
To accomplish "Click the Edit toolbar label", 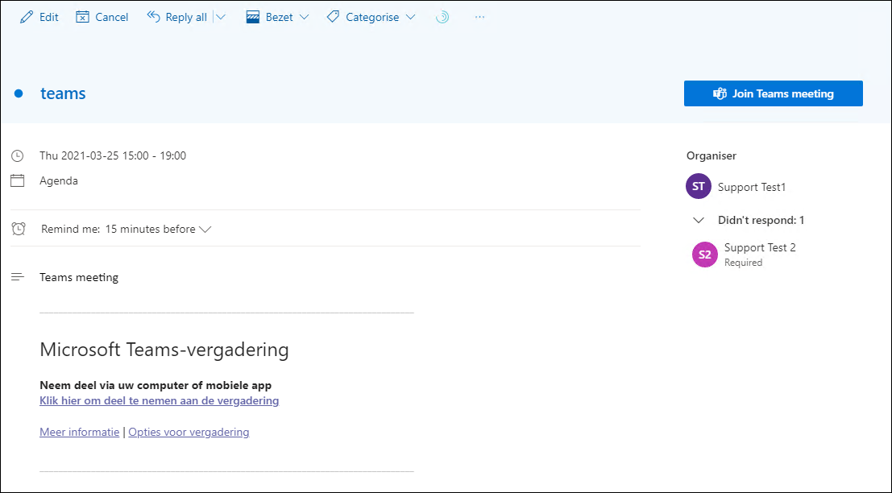I will coord(49,17).
